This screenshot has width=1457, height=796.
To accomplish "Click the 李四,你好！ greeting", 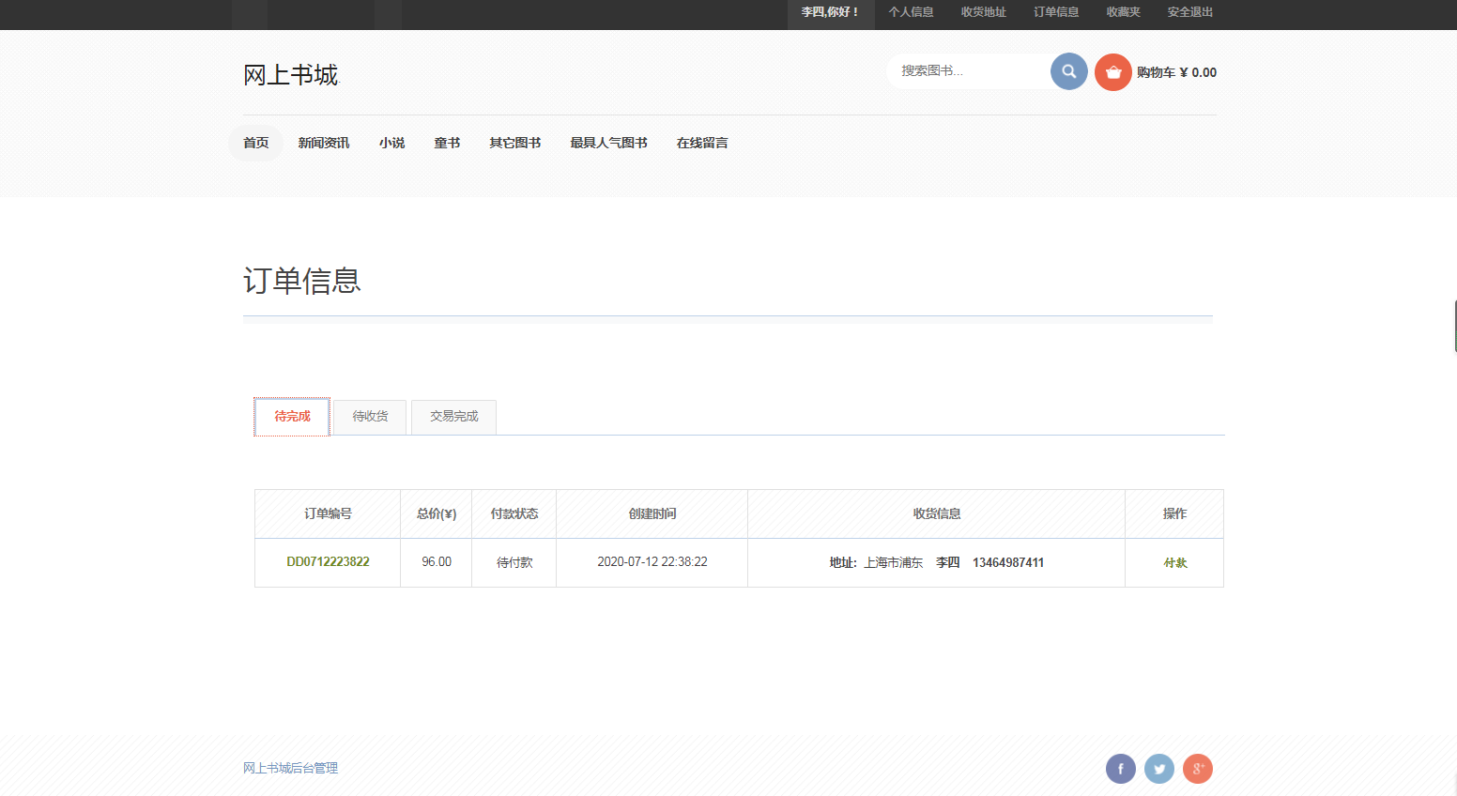I will 831,12.
